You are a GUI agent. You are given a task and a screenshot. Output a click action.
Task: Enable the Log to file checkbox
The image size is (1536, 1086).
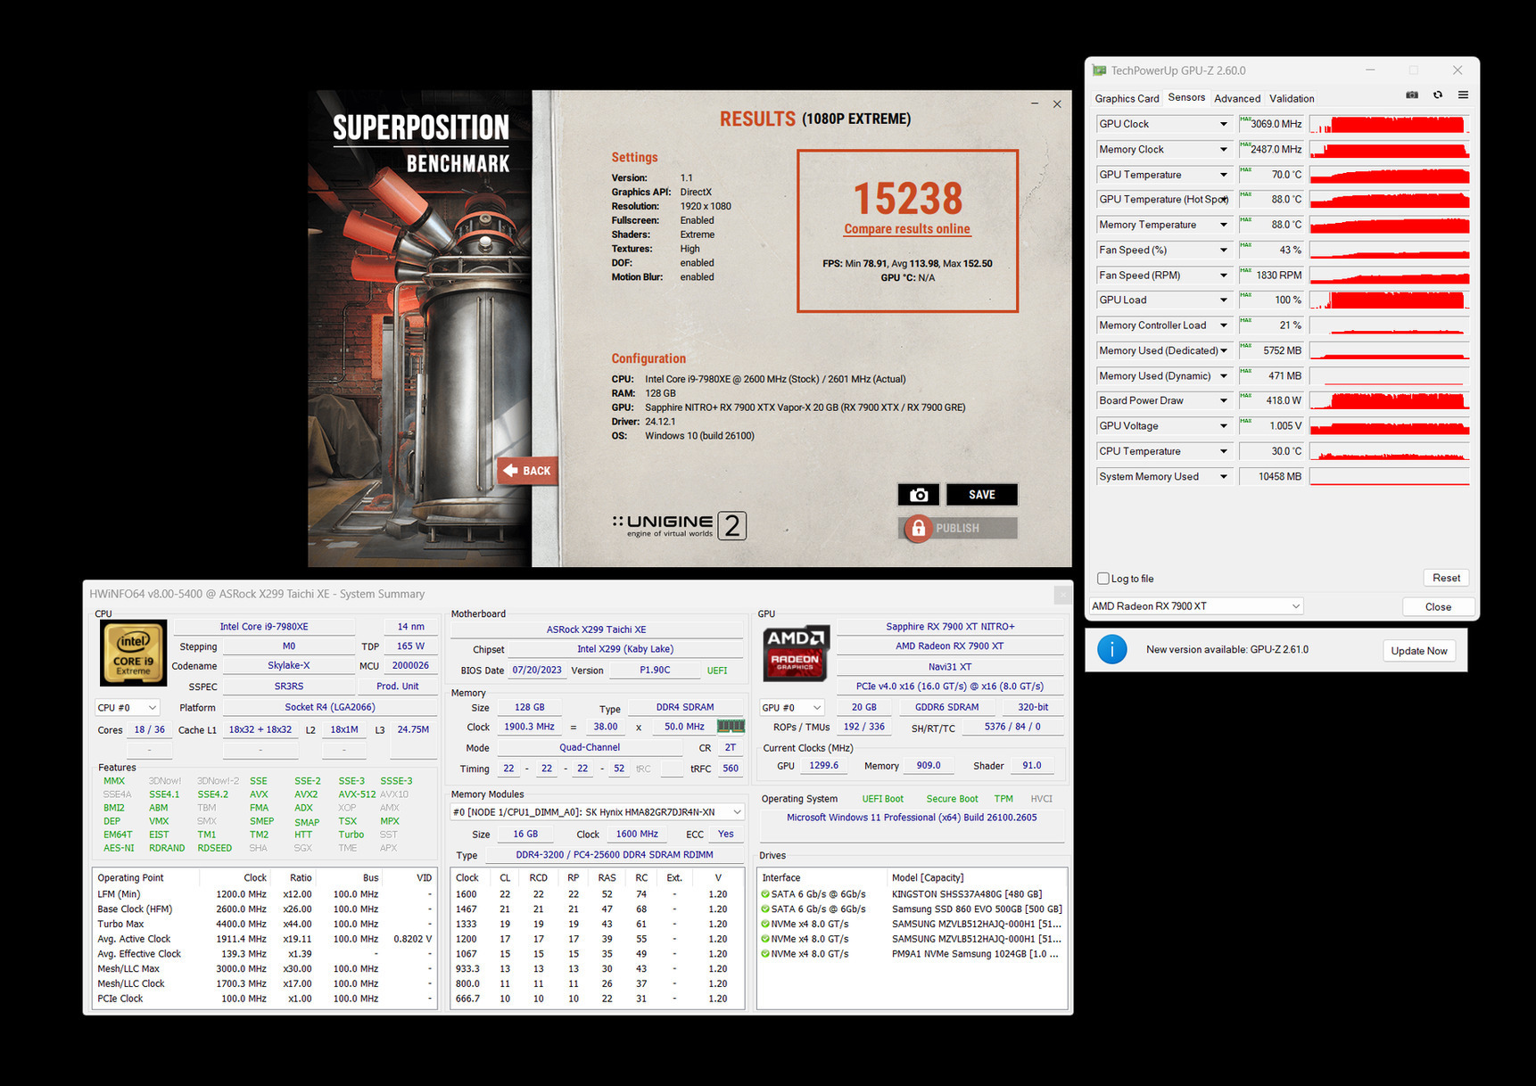click(1103, 579)
